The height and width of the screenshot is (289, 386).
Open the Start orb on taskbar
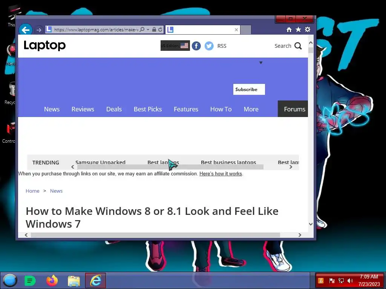[x=9, y=280]
